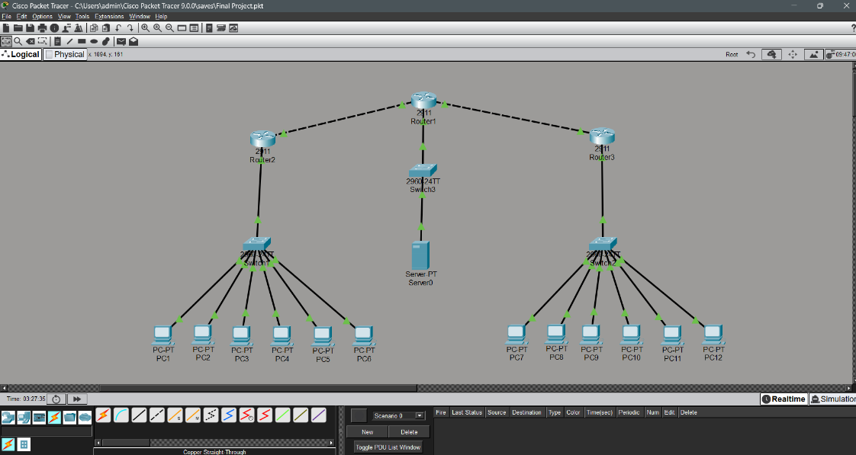The image size is (856, 455).
Task: Select the Connections category lightning icon
Action: [54, 418]
